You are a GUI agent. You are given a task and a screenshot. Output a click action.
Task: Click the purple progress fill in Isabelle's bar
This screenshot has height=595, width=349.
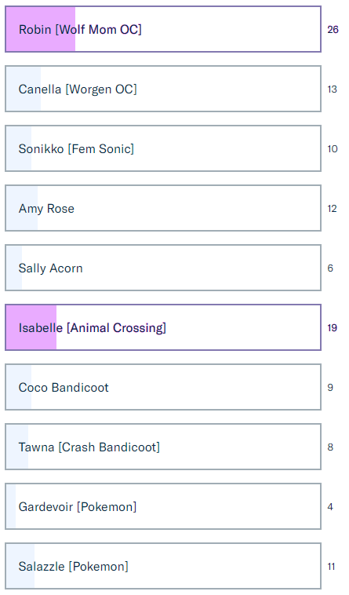click(31, 327)
